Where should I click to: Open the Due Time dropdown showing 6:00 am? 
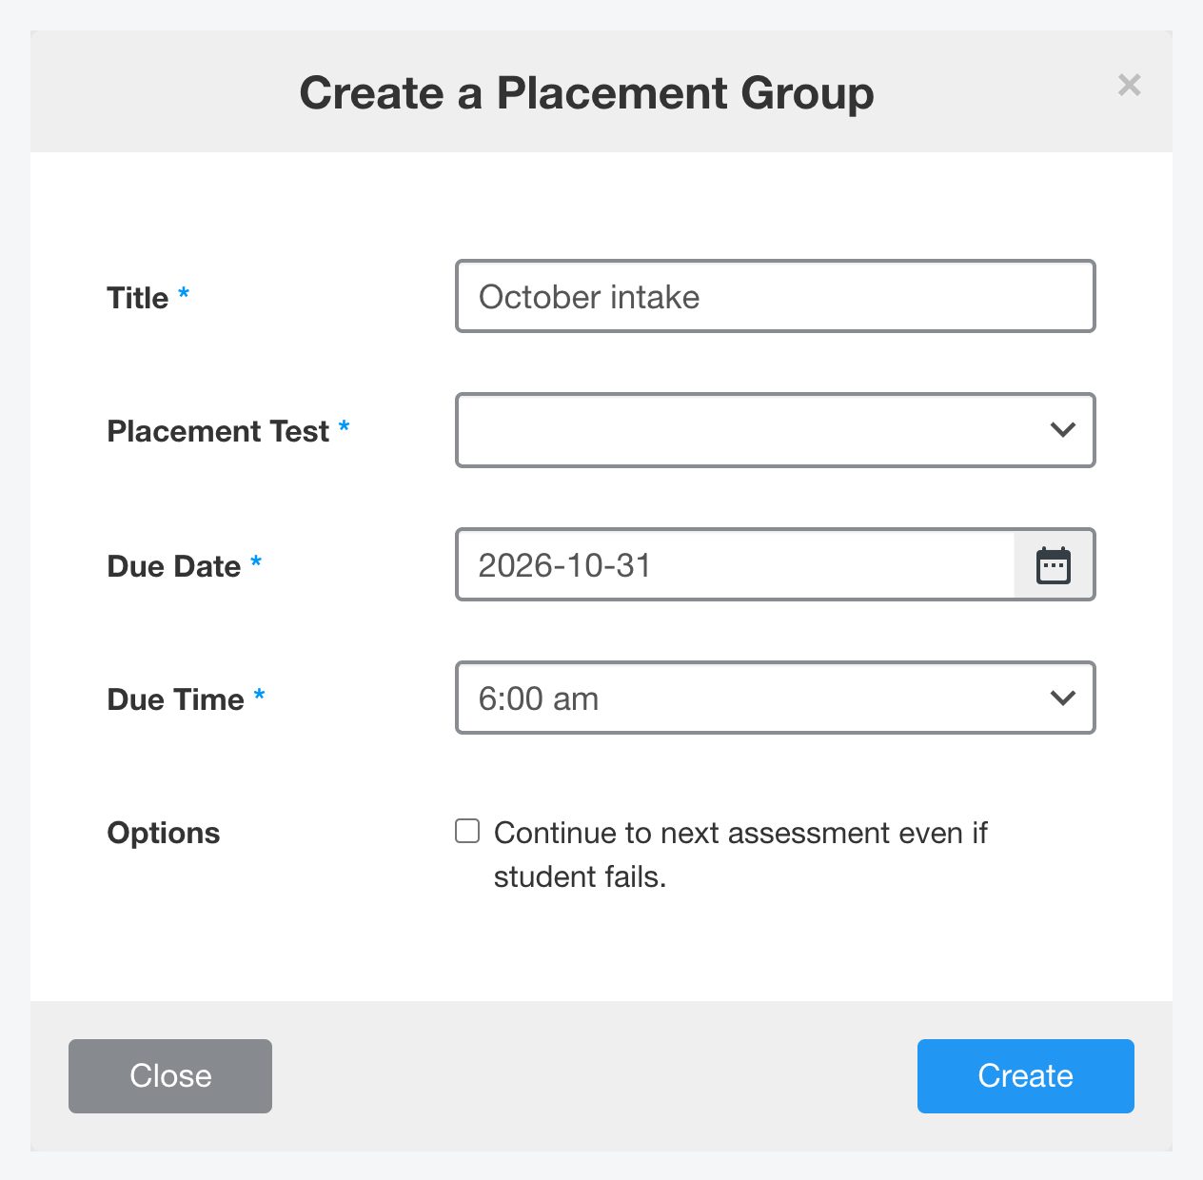776,698
